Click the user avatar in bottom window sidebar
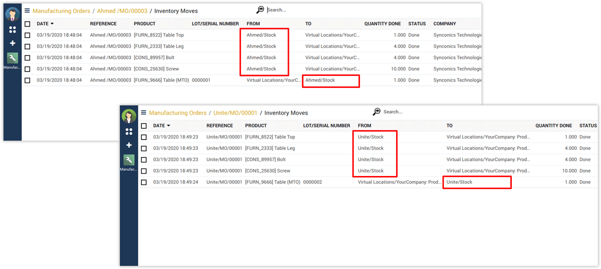 129,116
